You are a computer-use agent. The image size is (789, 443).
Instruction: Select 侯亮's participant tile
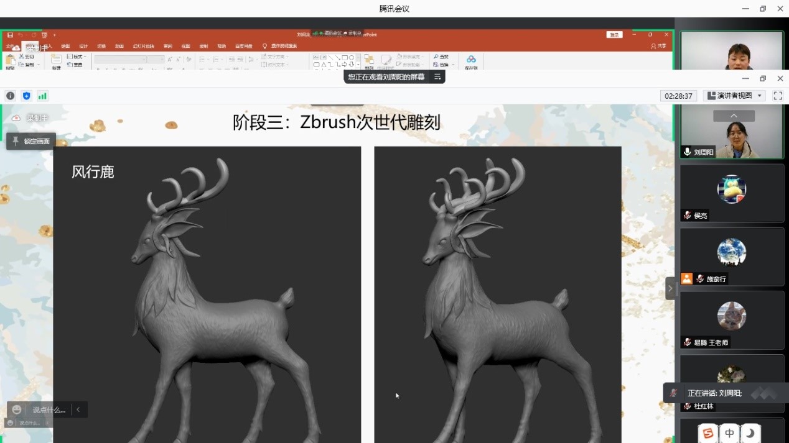[x=732, y=193]
